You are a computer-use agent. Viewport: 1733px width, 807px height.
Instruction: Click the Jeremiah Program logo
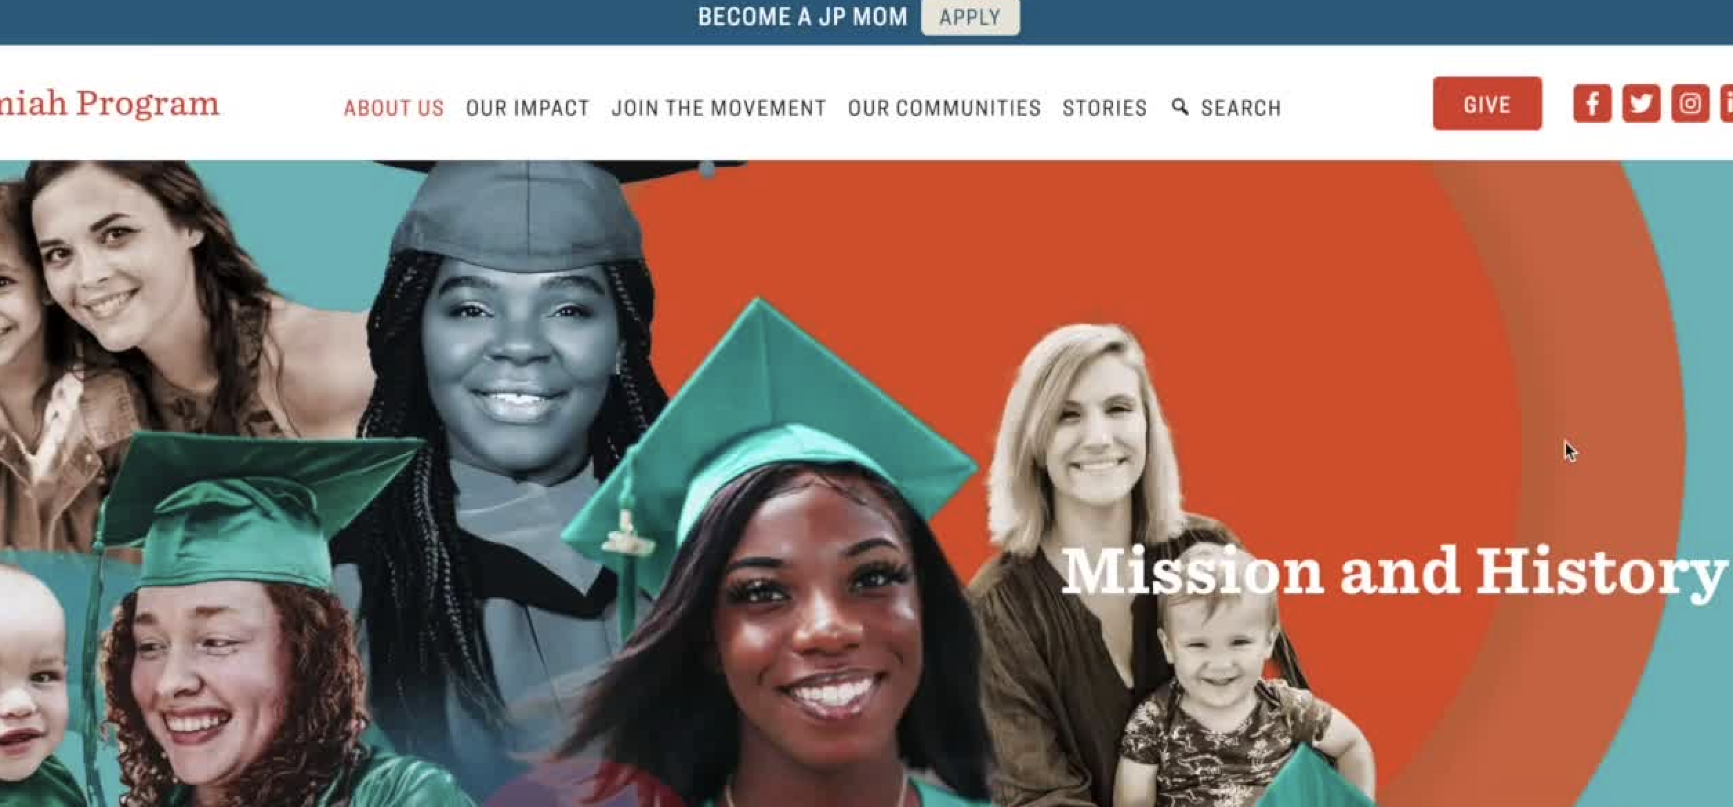109,103
